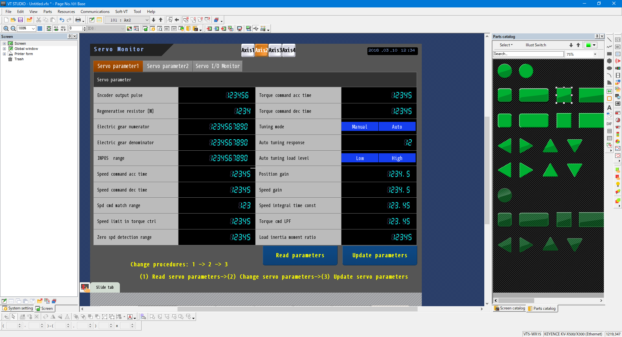Click the Read parameters button
This screenshot has height=337, width=622.
[300, 255]
